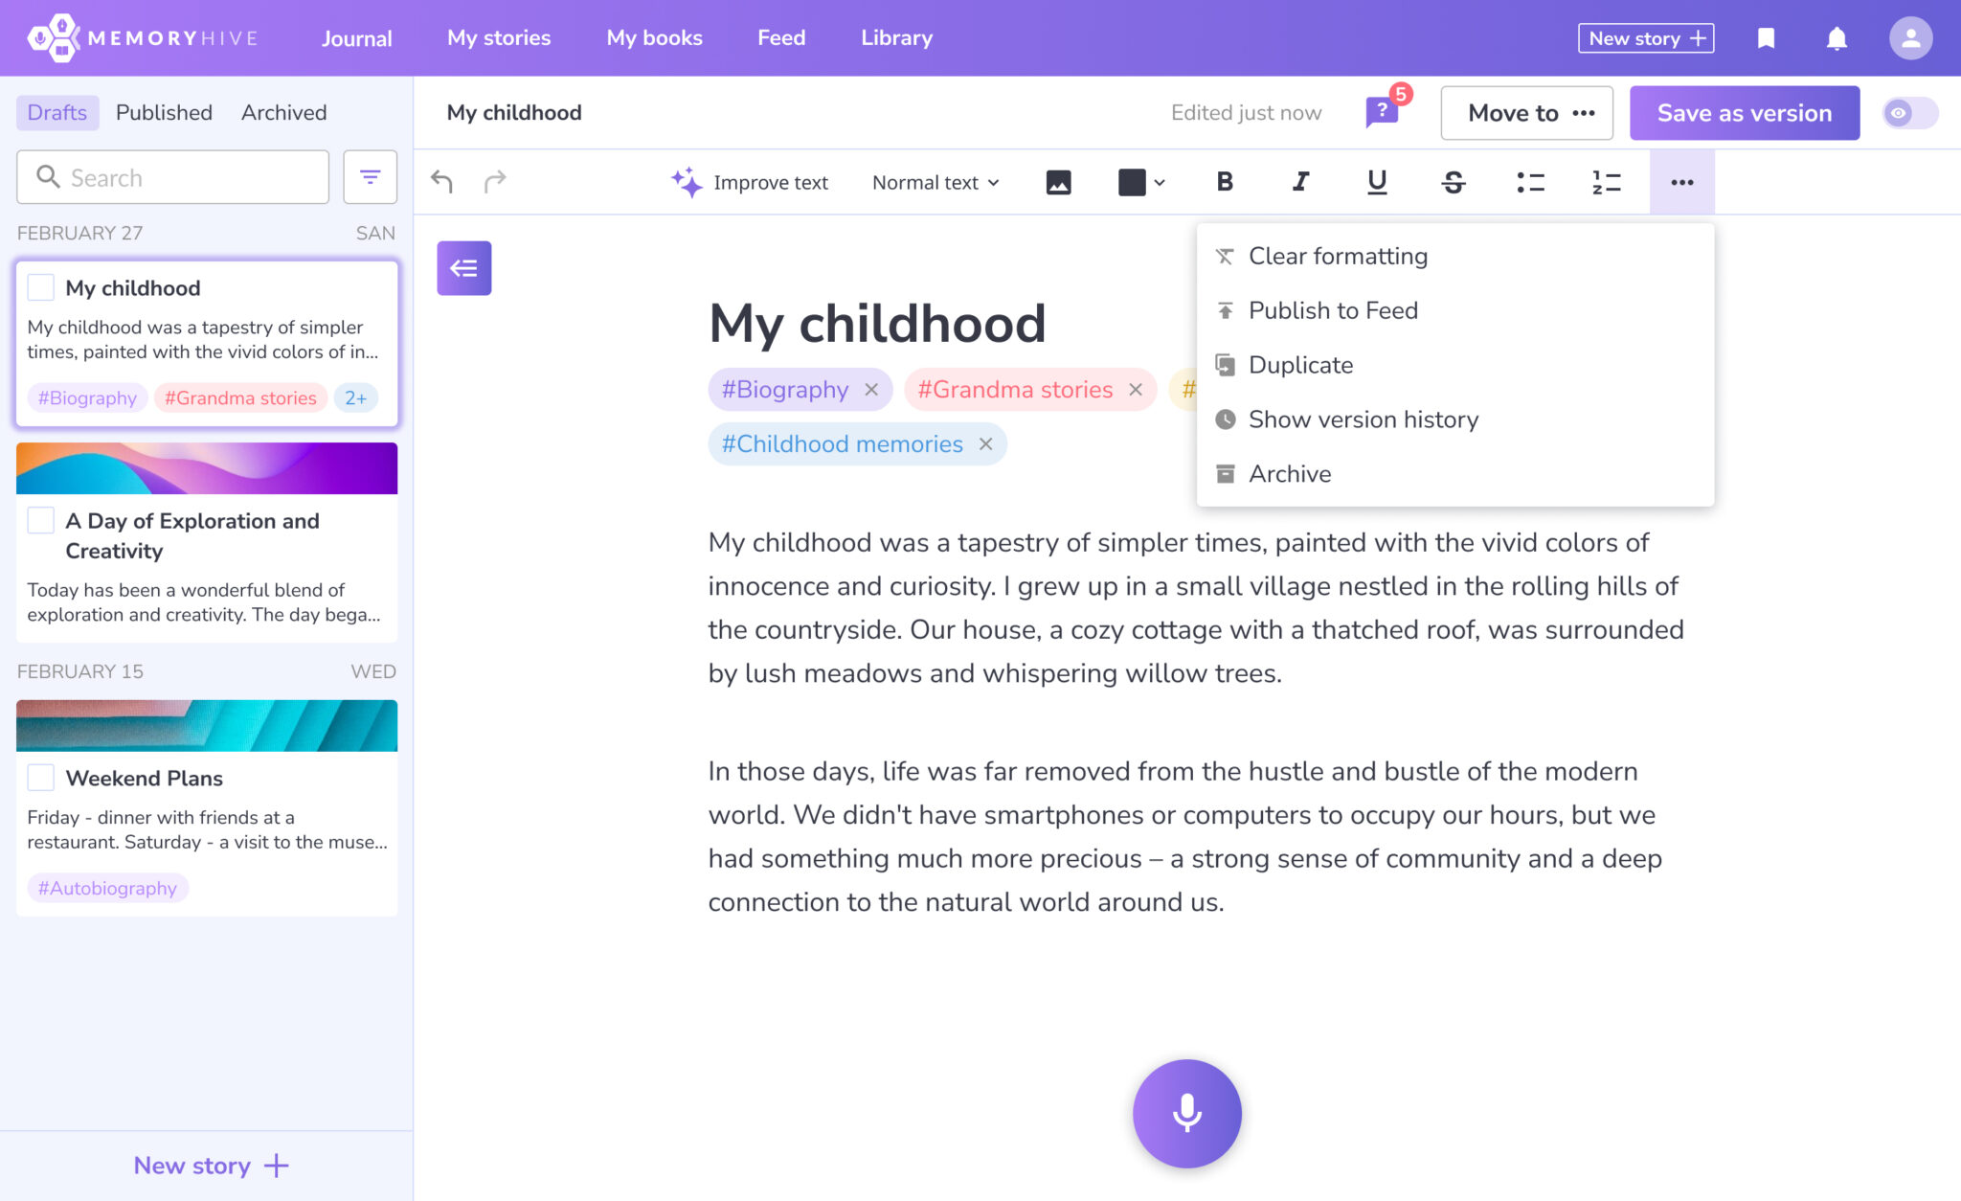
Task: Apply italic formatting
Action: pyautogui.click(x=1299, y=182)
